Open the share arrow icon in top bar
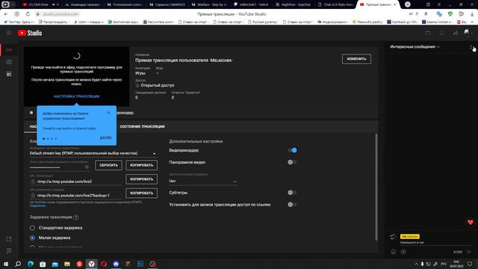The width and height of the screenshot is (478, 269). (455, 33)
